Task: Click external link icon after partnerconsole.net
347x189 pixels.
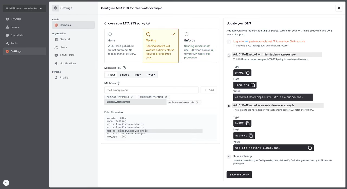Action: 274,41
